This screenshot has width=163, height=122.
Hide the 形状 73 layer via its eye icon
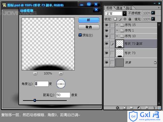107,53
